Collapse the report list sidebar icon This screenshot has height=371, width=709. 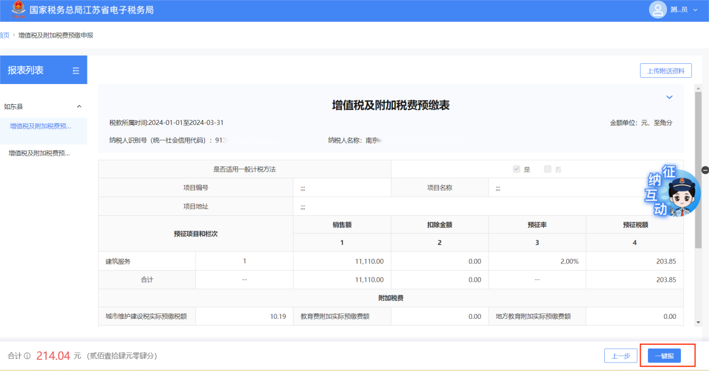(x=76, y=71)
